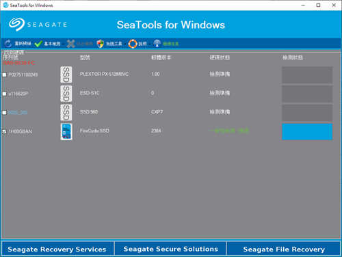Click the test status (檢測狀態) column header

click(293, 57)
